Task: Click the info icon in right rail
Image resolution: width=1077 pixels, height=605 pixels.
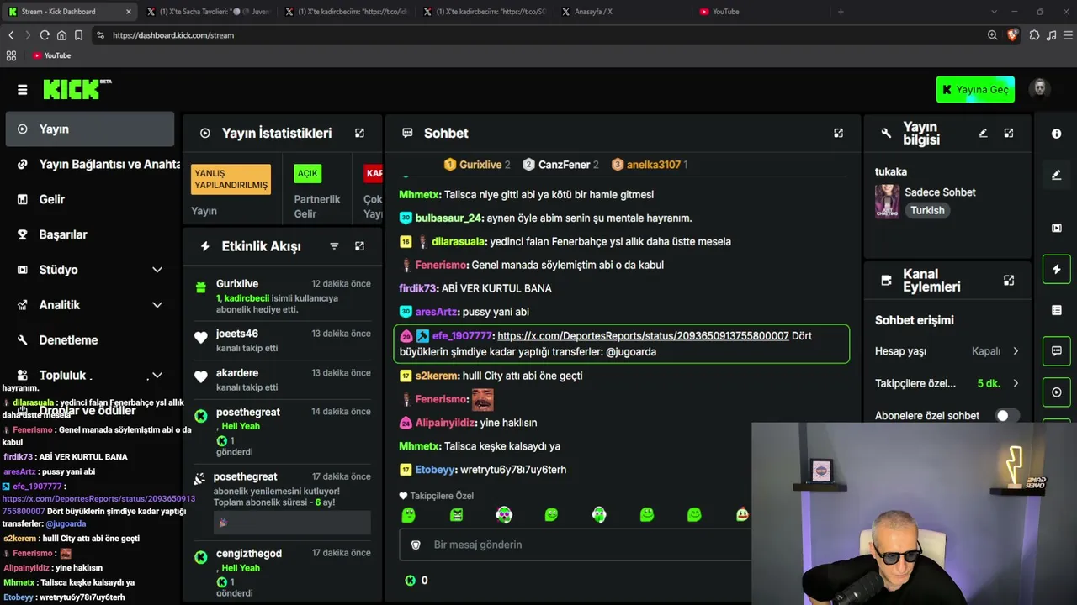Action: 1057,134
